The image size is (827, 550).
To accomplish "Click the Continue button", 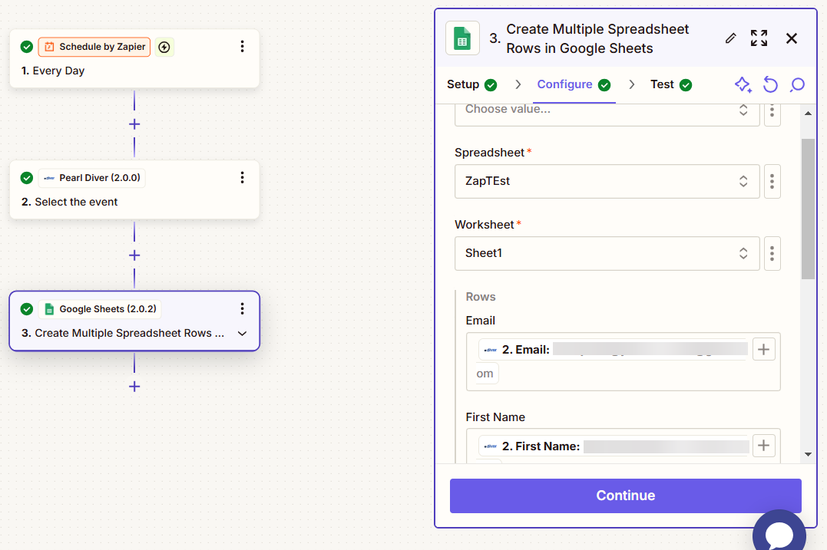I will (x=625, y=496).
